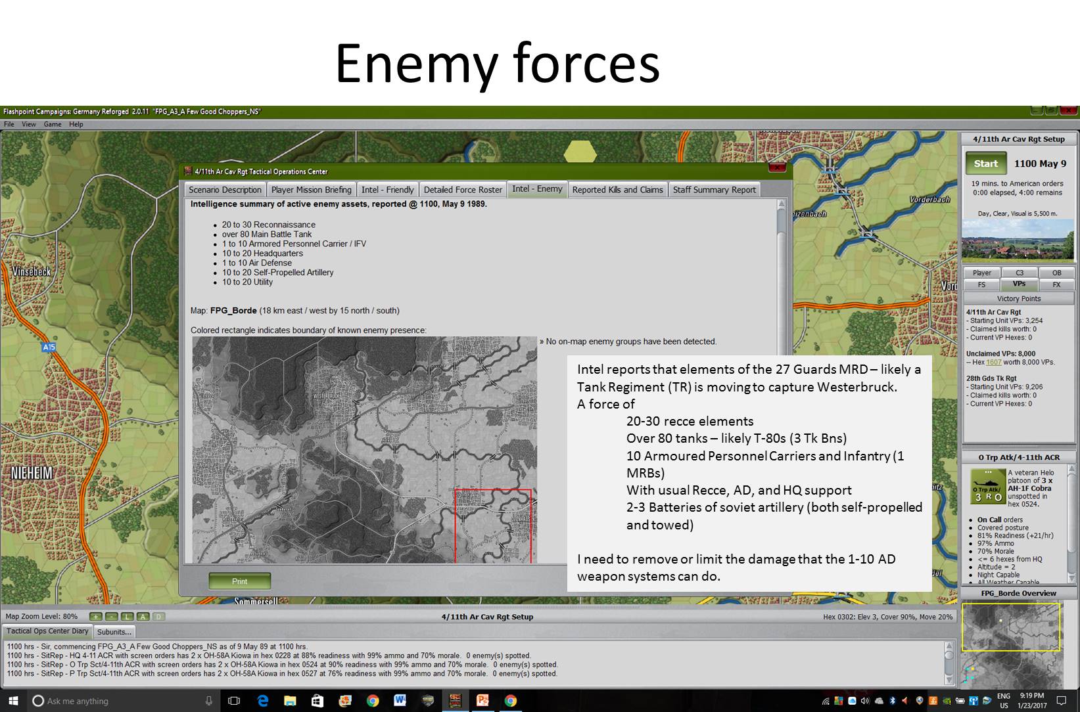Click the A map zoom toolbar button
This screenshot has height=712, width=1080.
pyautogui.click(x=143, y=617)
